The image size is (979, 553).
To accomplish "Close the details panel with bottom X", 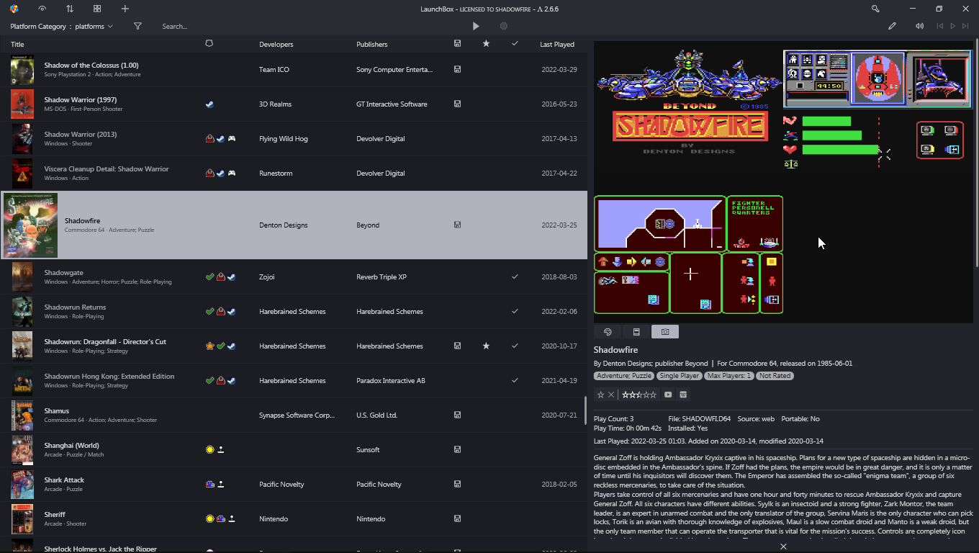I will [x=783, y=547].
